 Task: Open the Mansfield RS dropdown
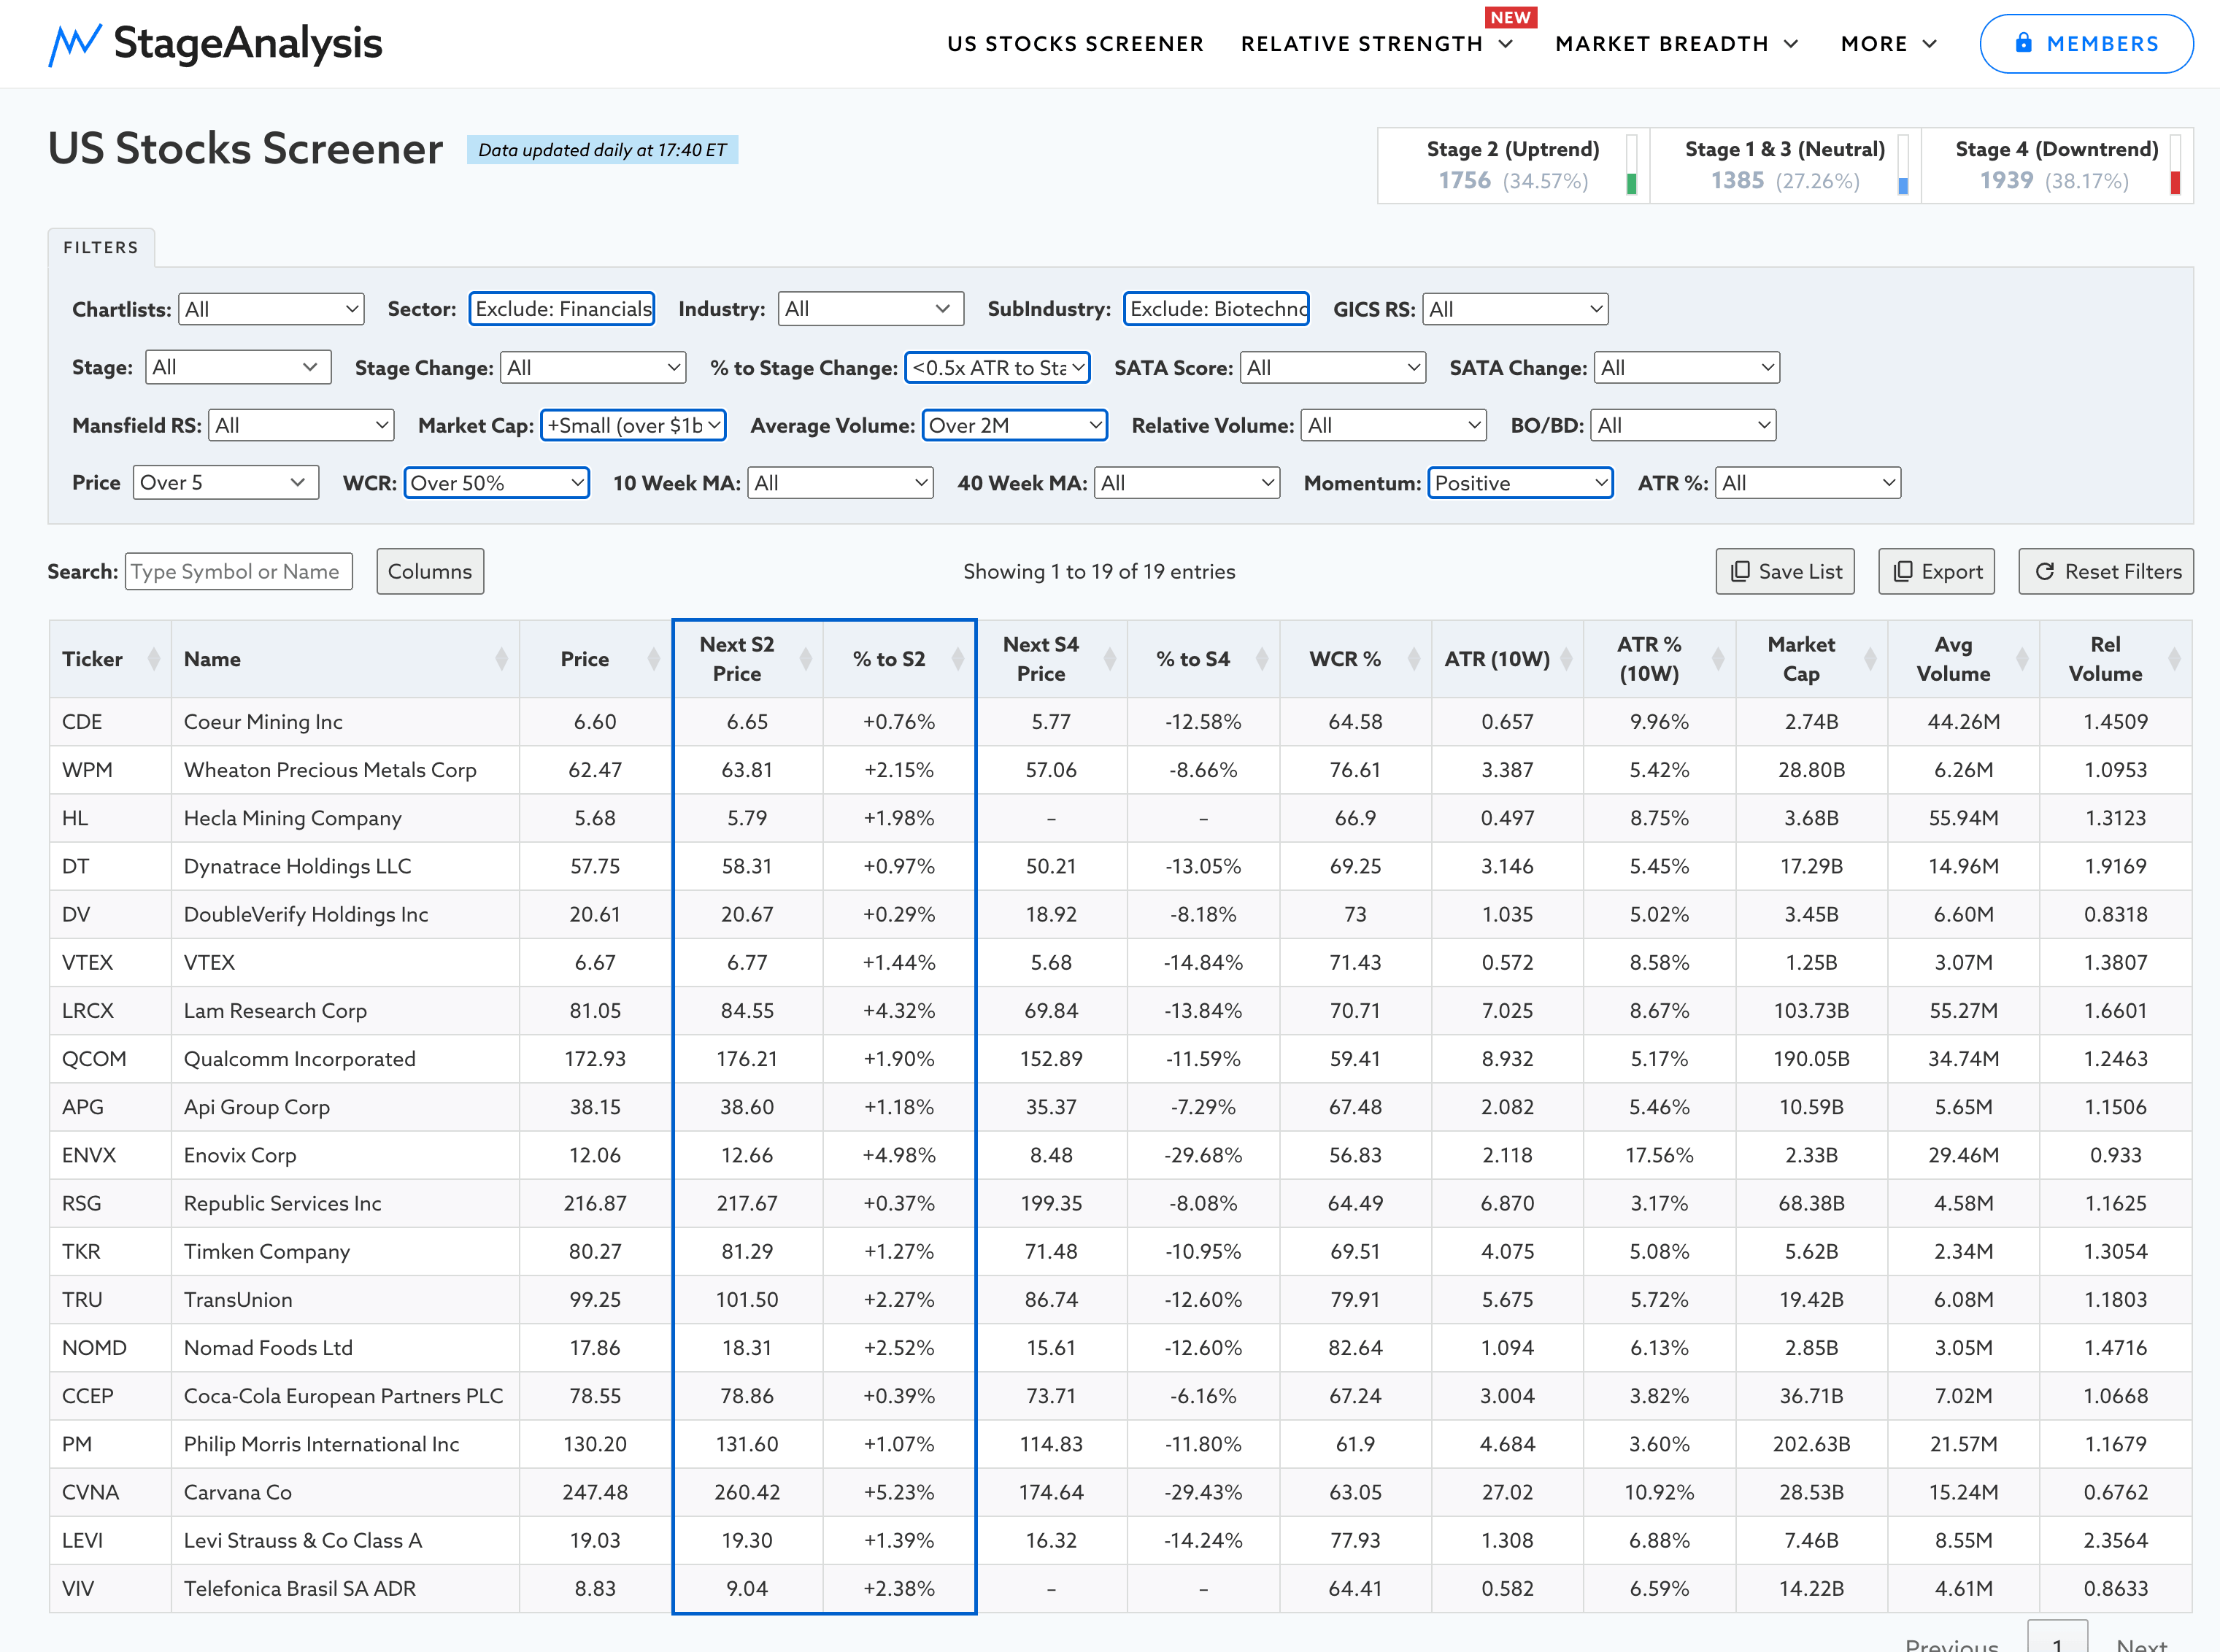(301, 425)
